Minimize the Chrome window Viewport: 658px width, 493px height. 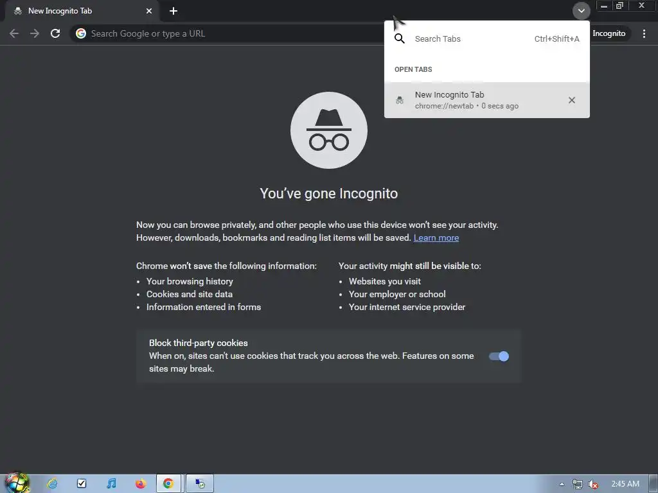click(604, 6)
